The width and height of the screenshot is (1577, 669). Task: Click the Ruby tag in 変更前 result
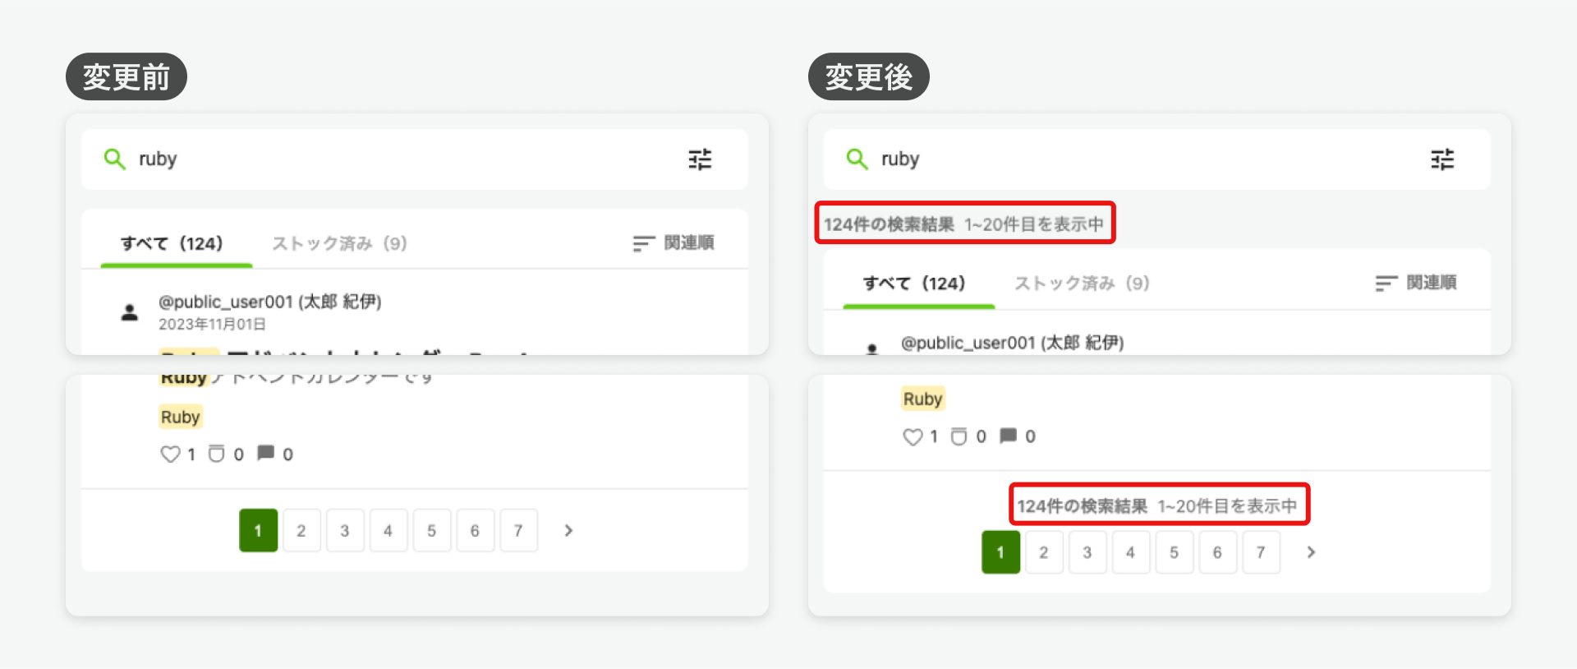181,417
